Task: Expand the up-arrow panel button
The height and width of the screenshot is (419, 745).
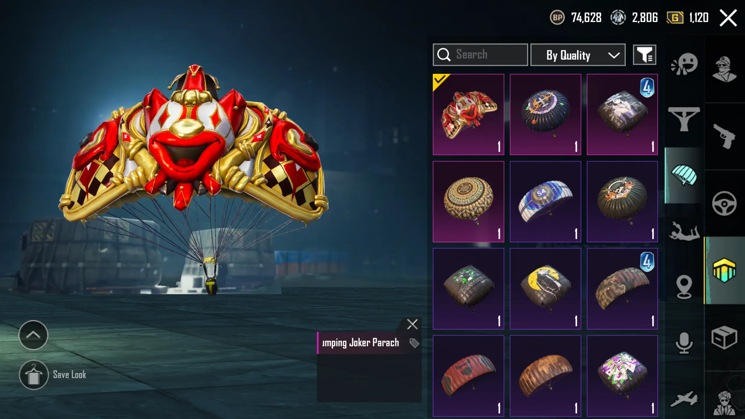Action: click(x=33, y=335)
